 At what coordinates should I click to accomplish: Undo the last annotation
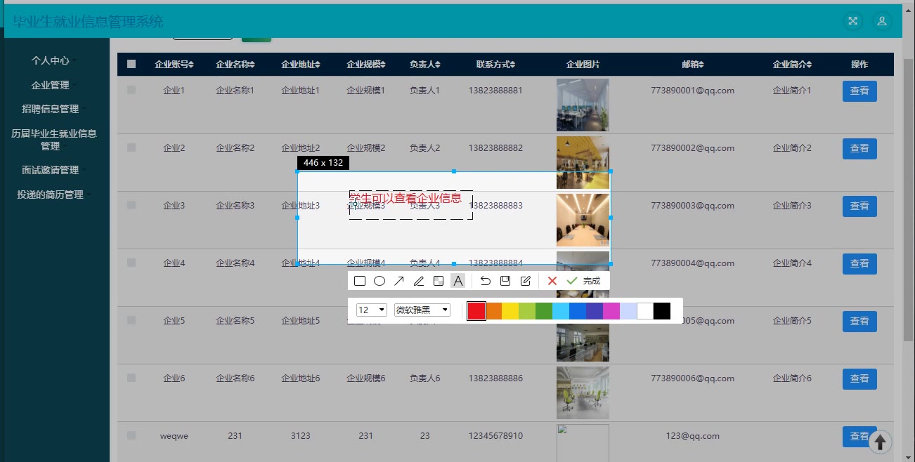point(485,281)
